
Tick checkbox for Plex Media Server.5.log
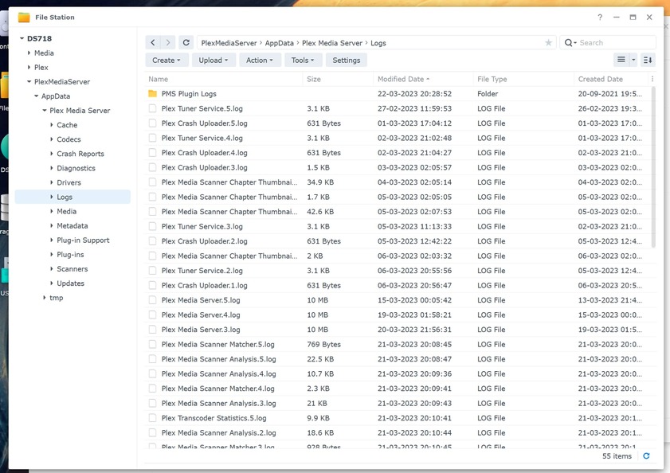(152, 300)
